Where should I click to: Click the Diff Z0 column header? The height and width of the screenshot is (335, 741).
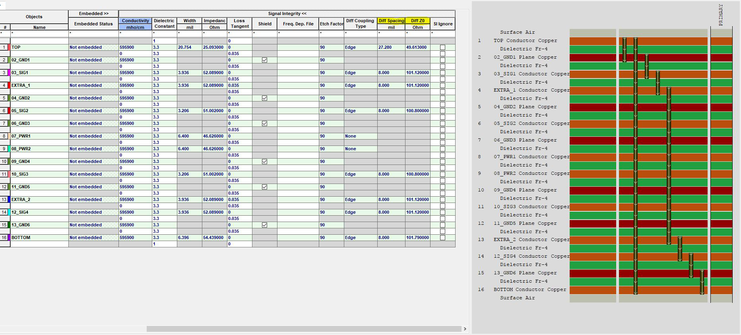pyautogui.click(x=417, y=21)
